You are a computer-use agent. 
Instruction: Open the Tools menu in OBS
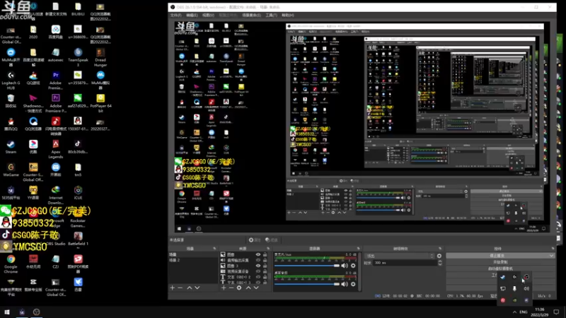point(270,14)
